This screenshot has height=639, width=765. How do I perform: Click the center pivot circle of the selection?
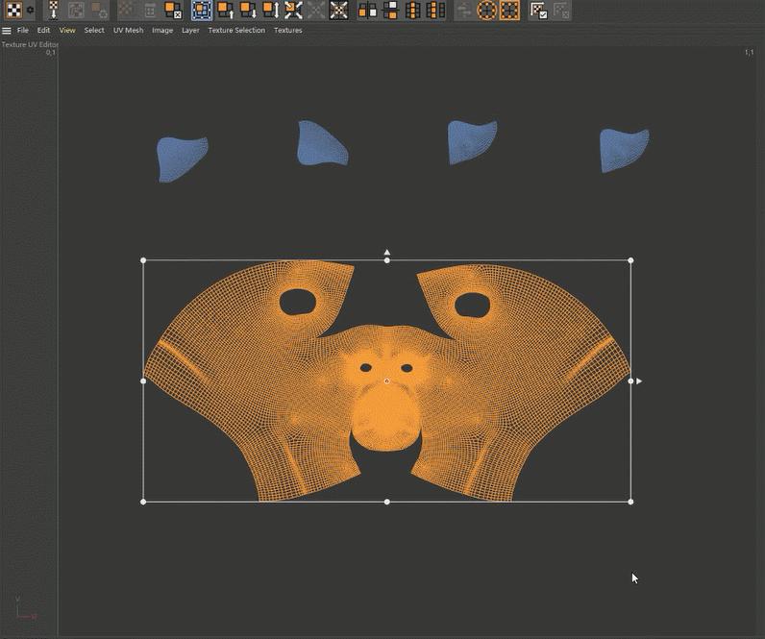point(387,381)
